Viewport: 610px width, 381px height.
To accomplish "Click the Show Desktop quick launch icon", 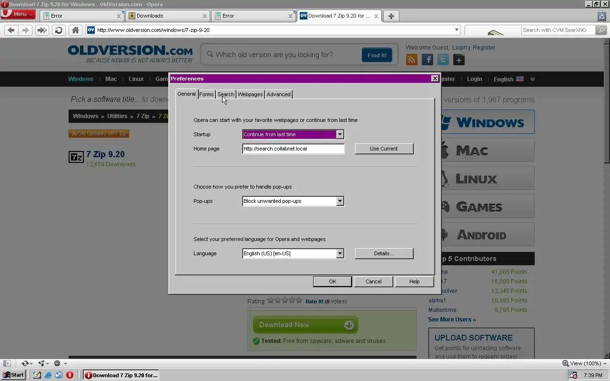I will click(x=59, y=375).
